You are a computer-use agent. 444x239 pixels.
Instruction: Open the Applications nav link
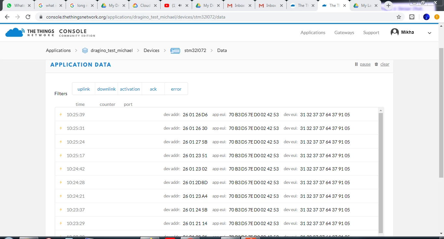click(313, 32)
